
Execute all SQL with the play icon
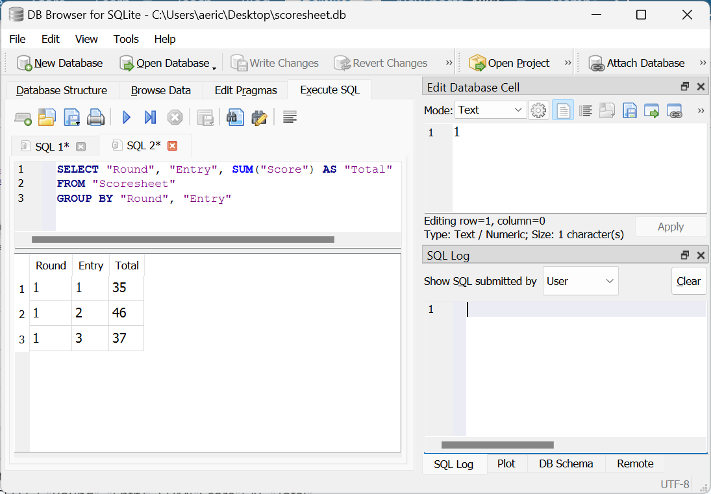tap(127, 117)
